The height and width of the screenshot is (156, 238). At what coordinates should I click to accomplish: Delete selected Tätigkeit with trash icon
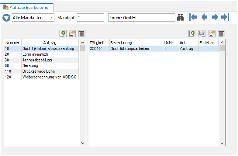221,33
